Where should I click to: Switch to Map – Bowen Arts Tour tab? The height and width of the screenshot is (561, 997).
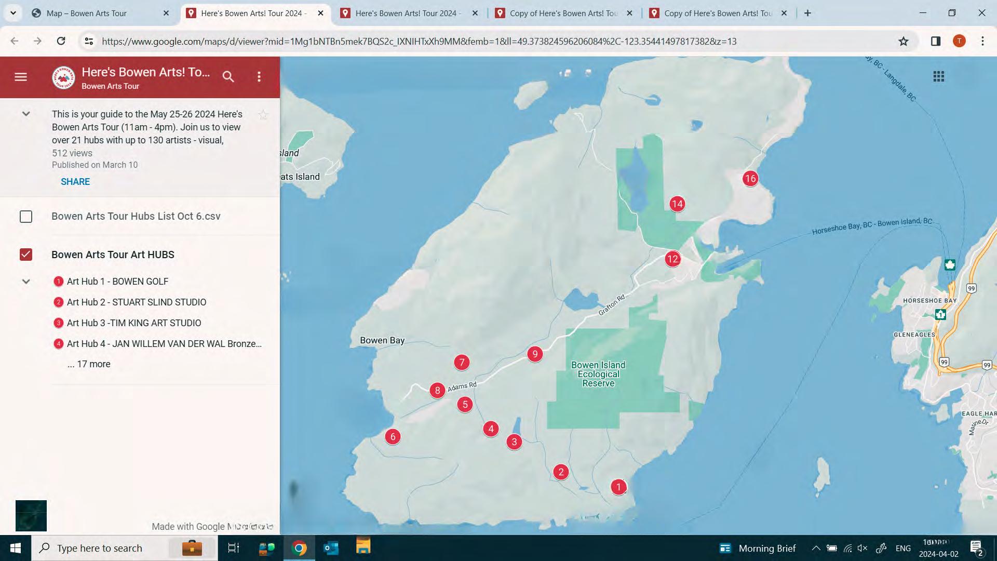[x=87, y=13]
